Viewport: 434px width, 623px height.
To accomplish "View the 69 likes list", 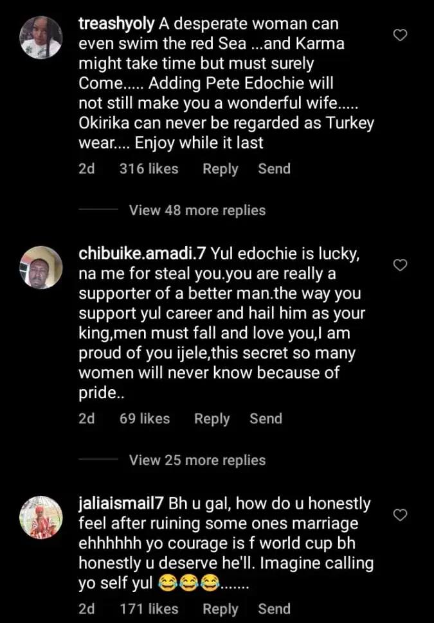I will point(144,419).
